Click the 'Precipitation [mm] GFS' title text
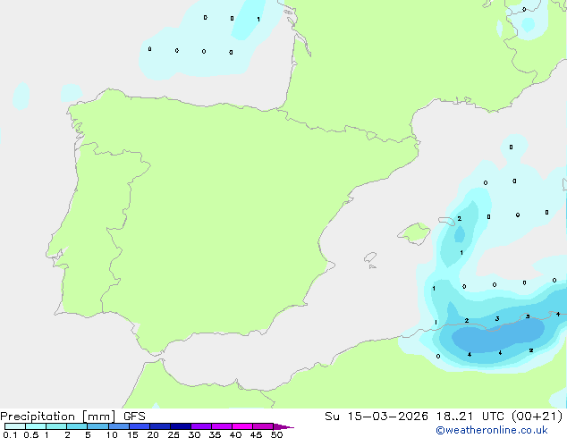Viewport: 567px width, 438px height. point(72,417)
